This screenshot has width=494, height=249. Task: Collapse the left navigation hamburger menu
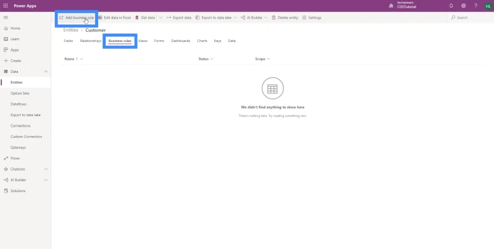tap(6, 17)
